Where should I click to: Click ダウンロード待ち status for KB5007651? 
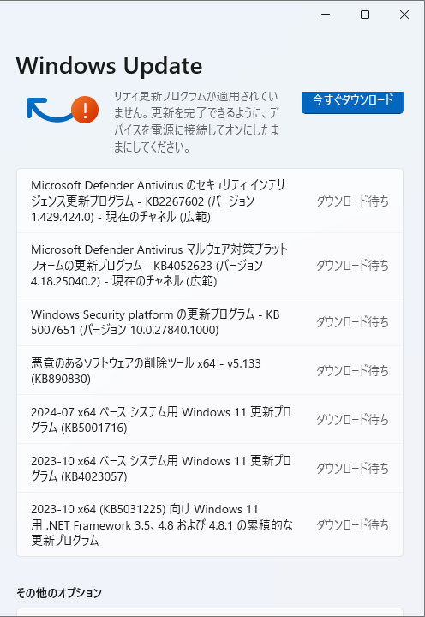coord(352,322)
